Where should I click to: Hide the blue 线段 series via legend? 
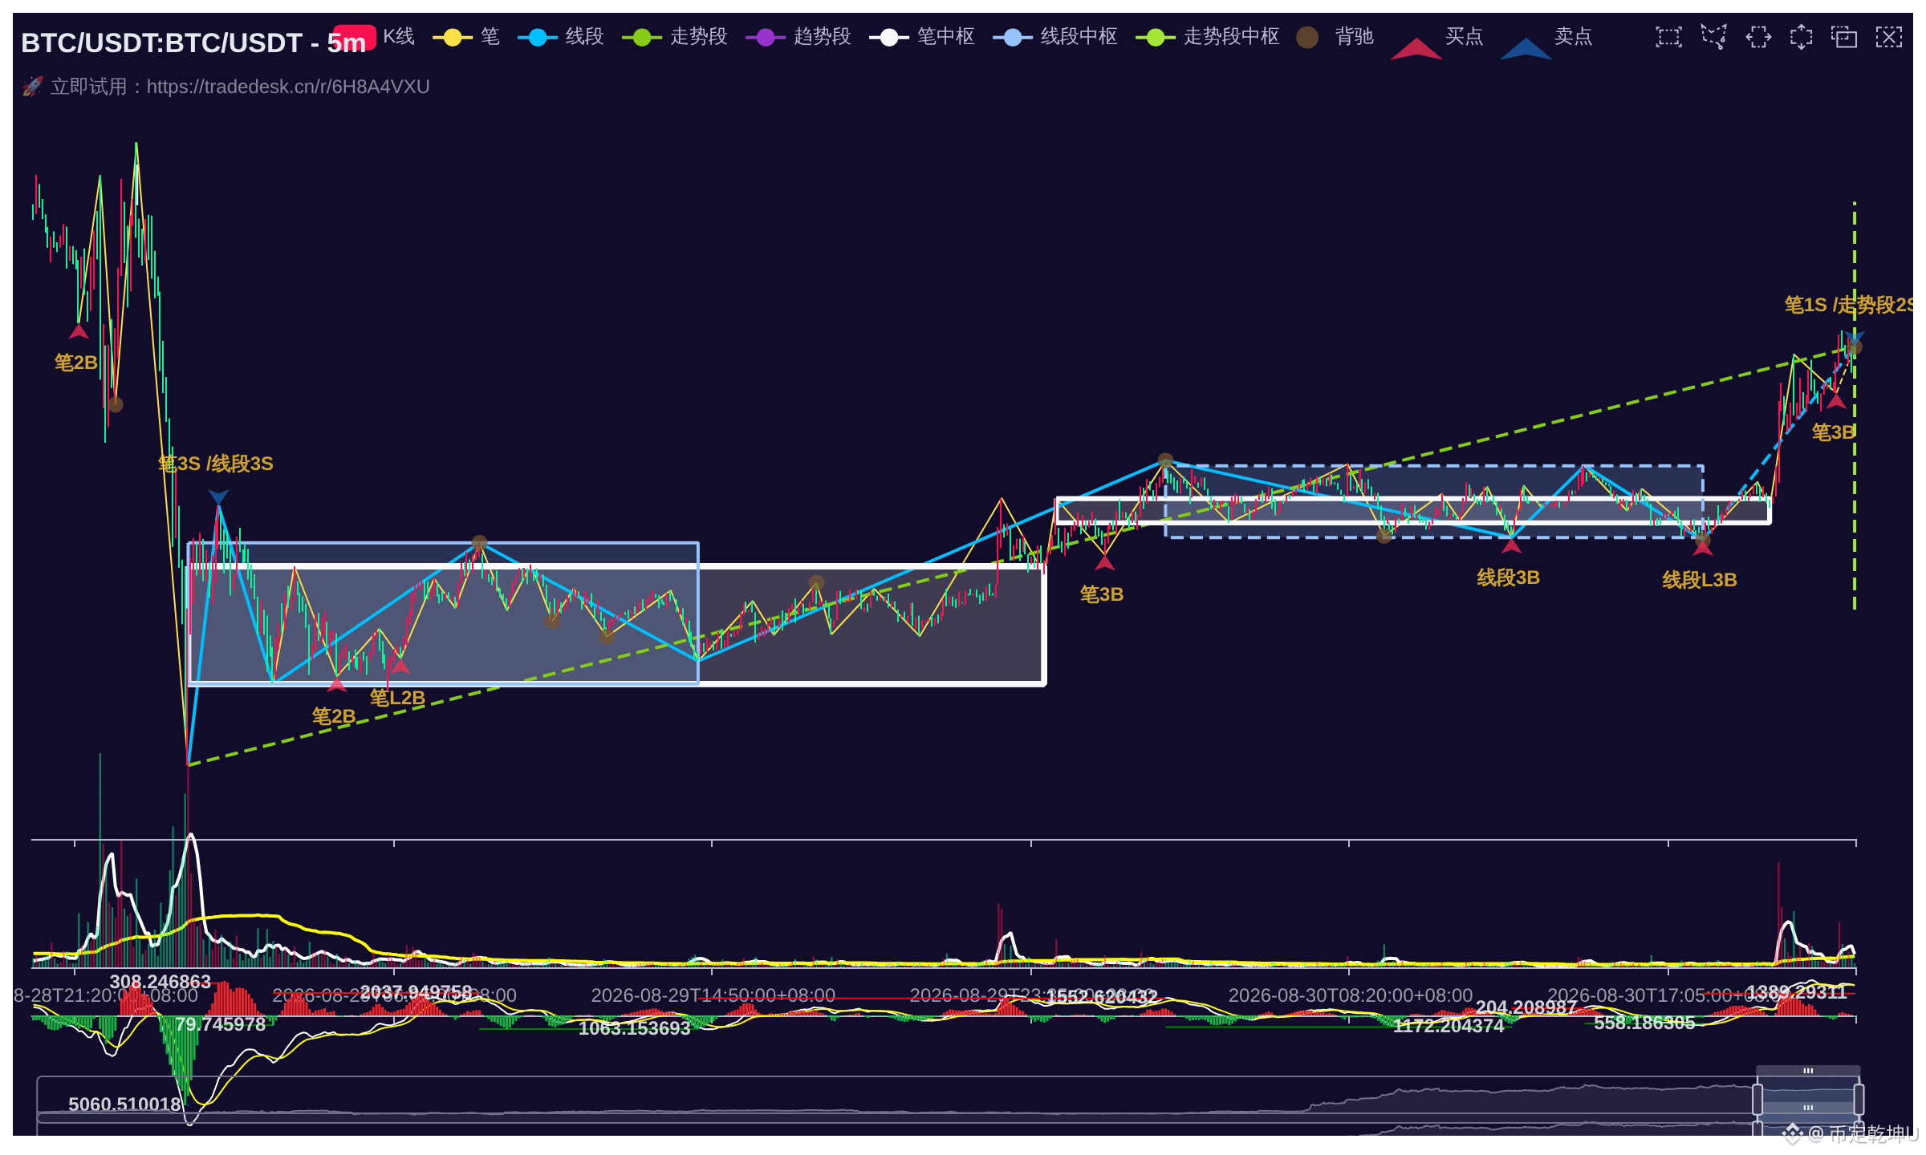[x=561, y=37]
